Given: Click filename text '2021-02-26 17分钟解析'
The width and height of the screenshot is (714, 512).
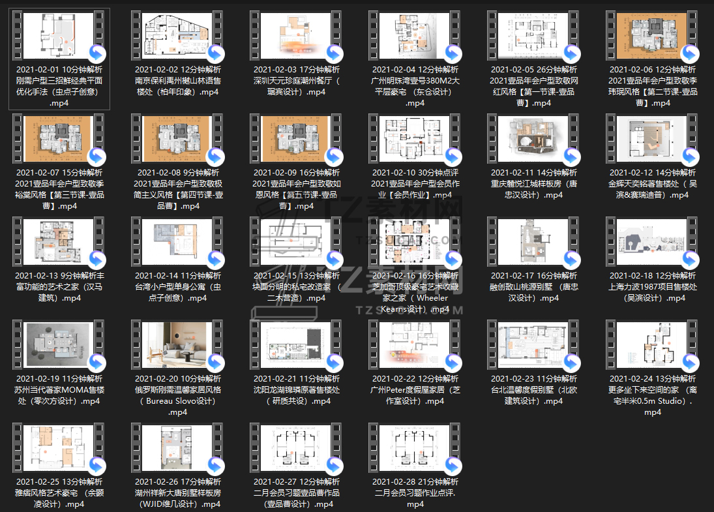Looking at the screenshot, I should [x=178, y=481].
